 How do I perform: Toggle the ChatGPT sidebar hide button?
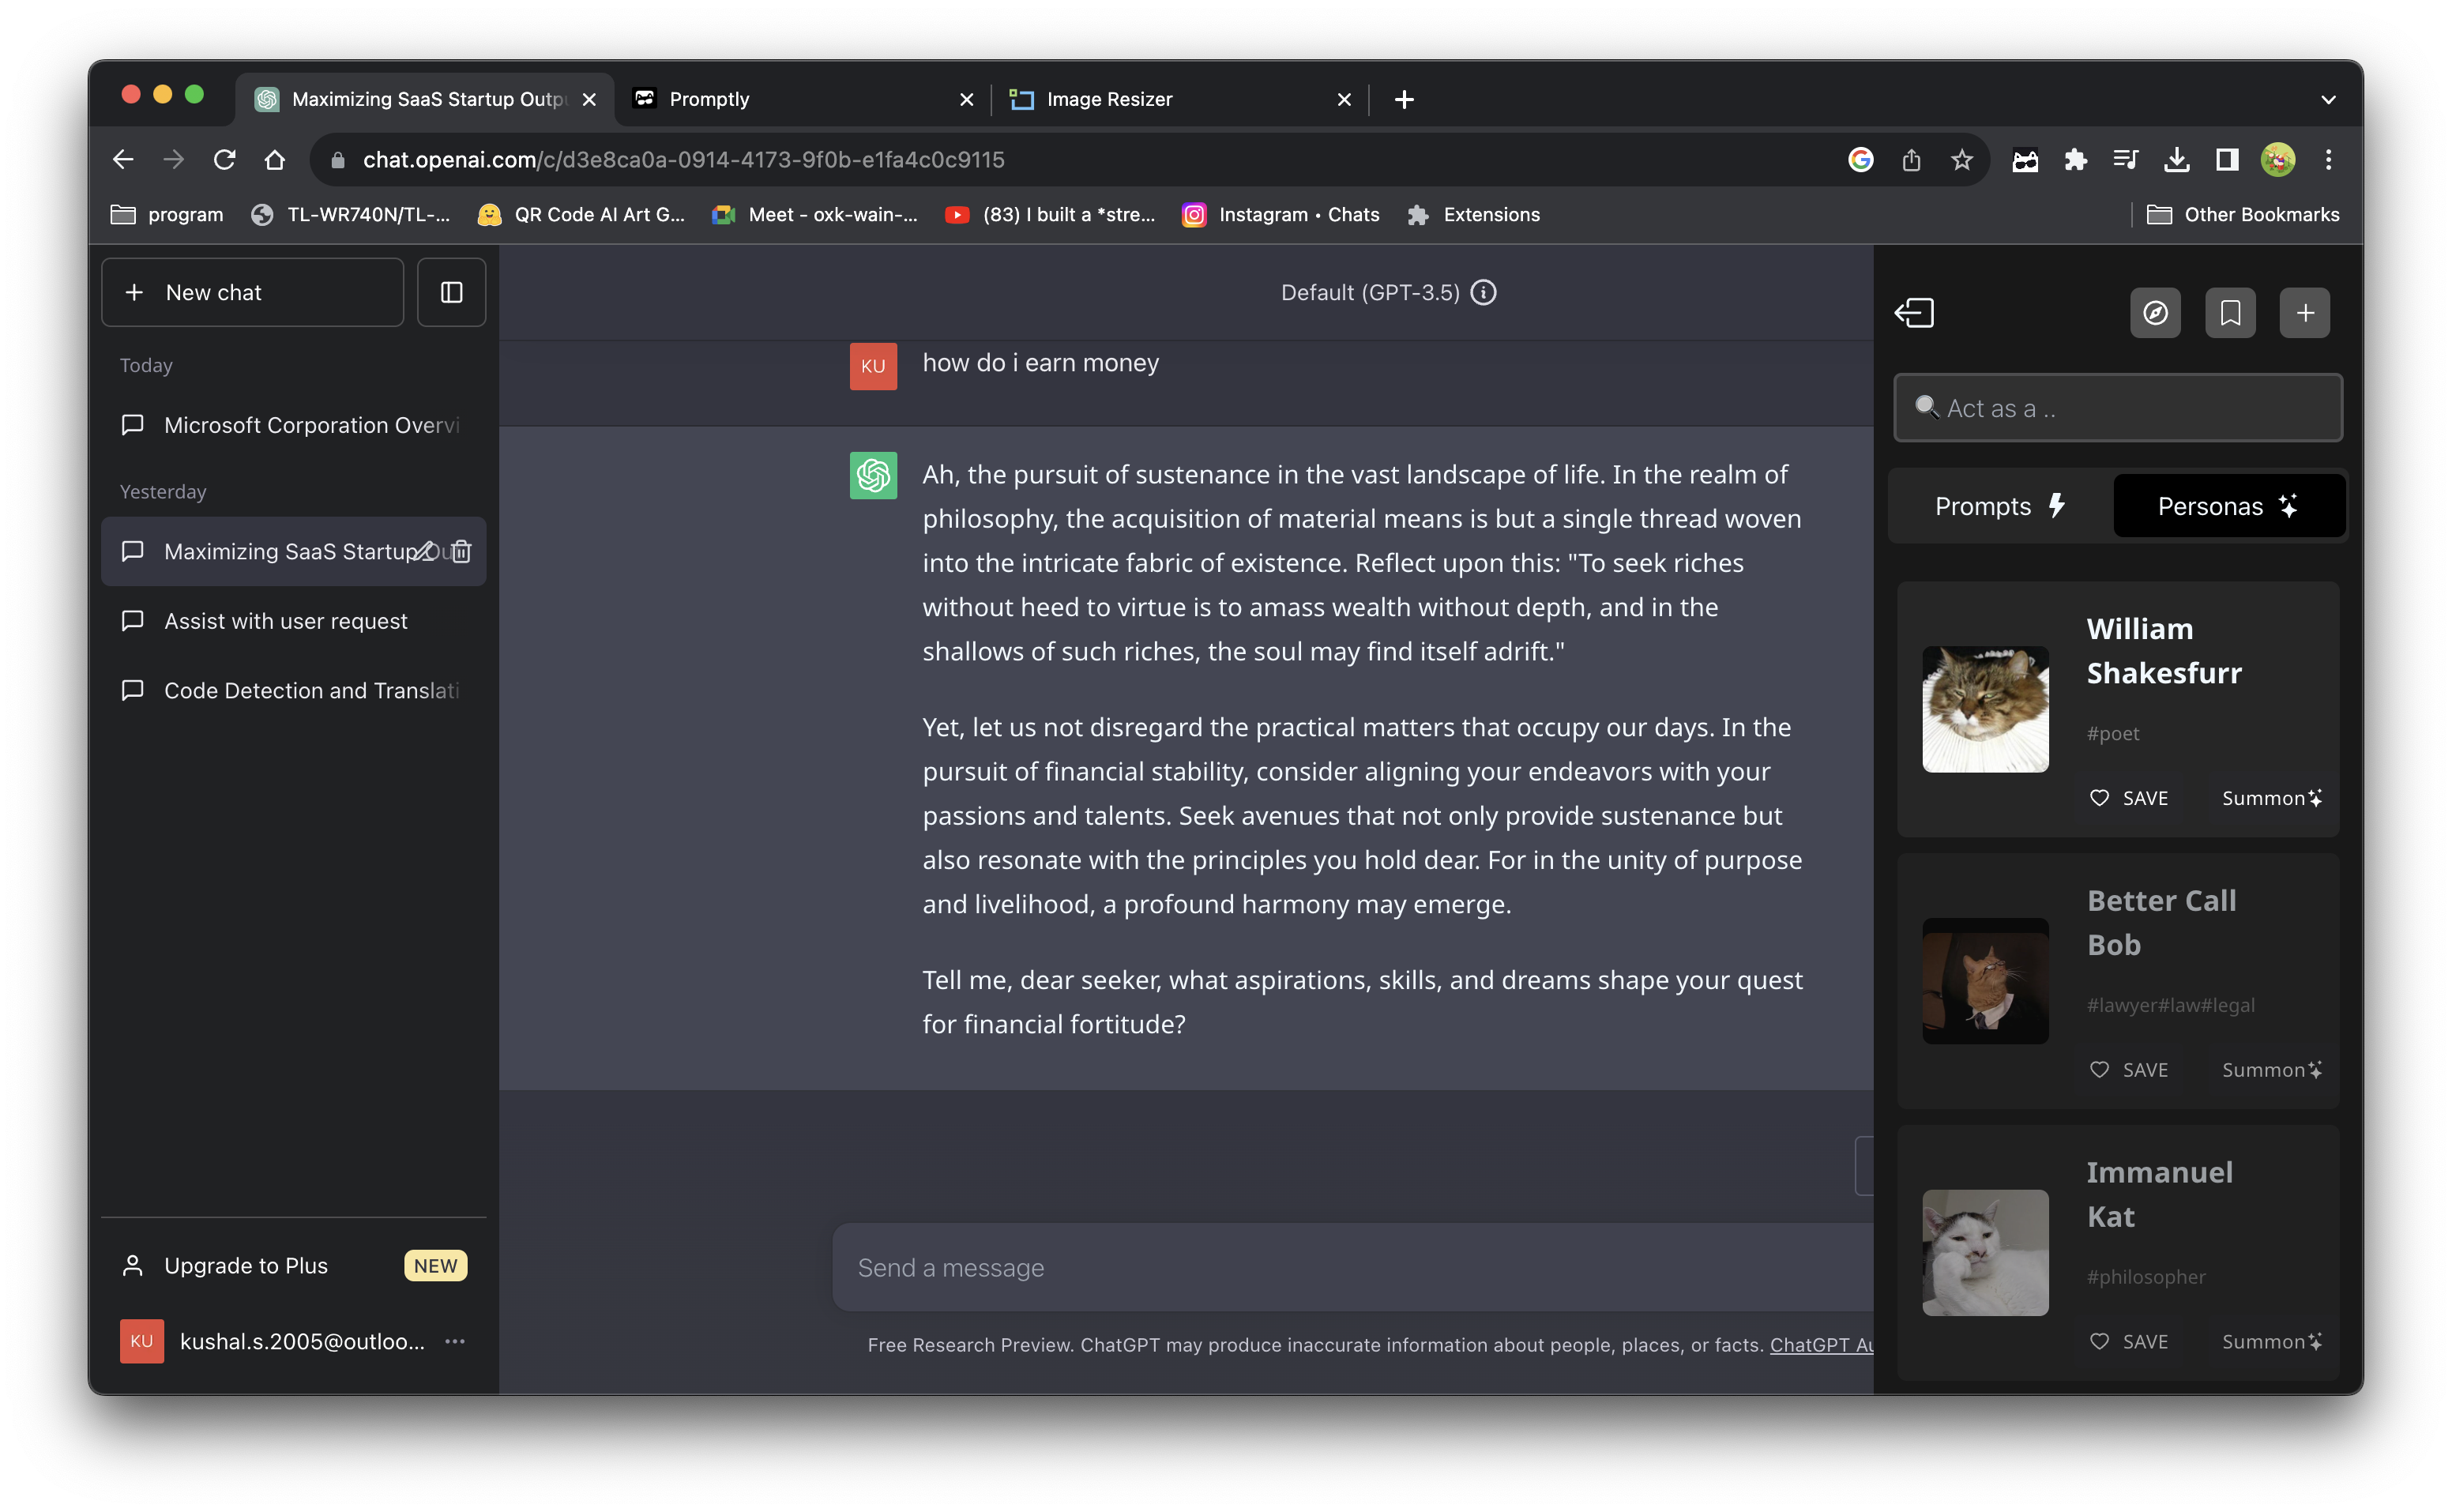click(x=451, y=292)
